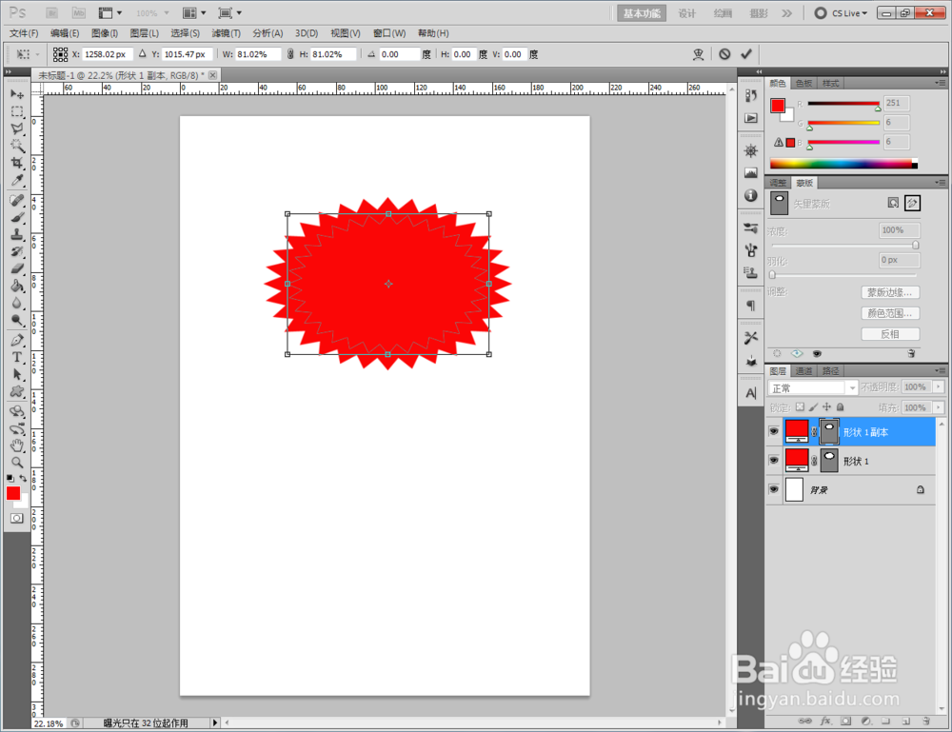Select the Eyedropper tool
Image resolution: width=952 pixels, height=732 pixels.
pyautogui.click(x=17, y=180)
